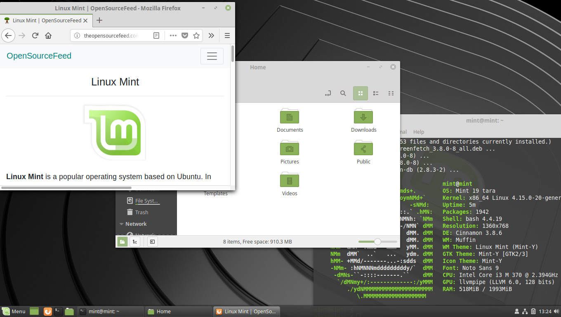Launch Firefox from the panel launcher
The image size is (561, 317).
tap(48, 311)
